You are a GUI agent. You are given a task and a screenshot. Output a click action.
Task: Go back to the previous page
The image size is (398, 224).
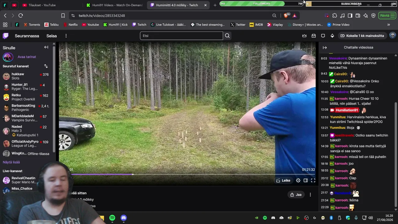pyautogui.click(x=5, y=16)
